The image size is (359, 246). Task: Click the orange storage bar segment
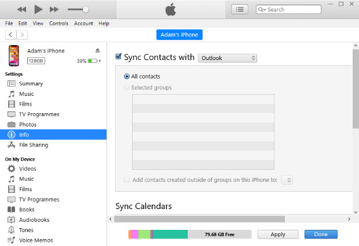[130, 234]
